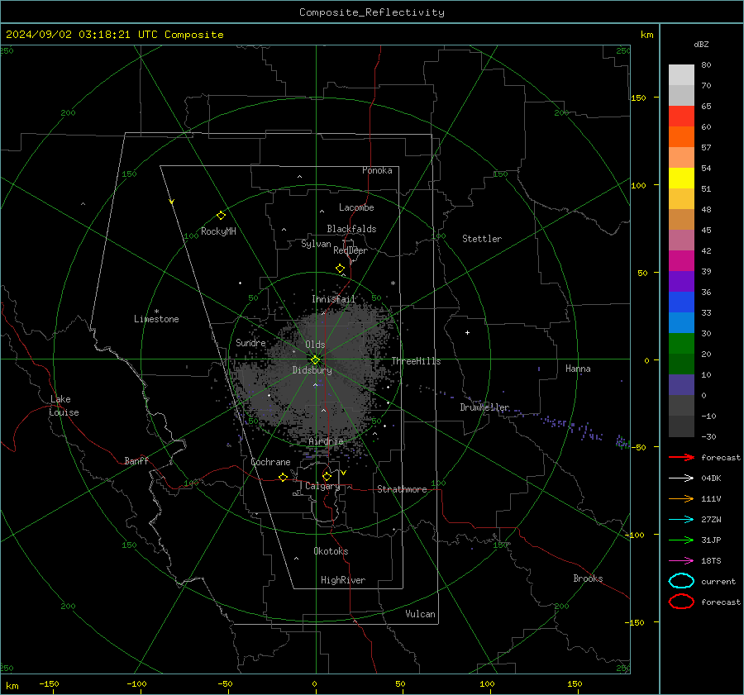The height and width of the screenshot is (695, 744).
Task: Select the slate purple 10 dBZ swatch
Action: point(681,385)
